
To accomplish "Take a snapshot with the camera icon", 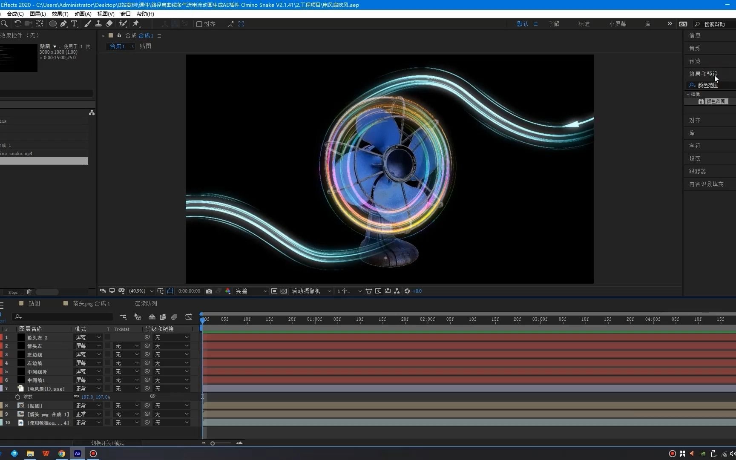I will pos(209,291).
